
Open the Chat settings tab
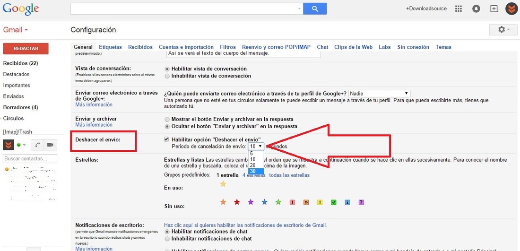[322, 47]
